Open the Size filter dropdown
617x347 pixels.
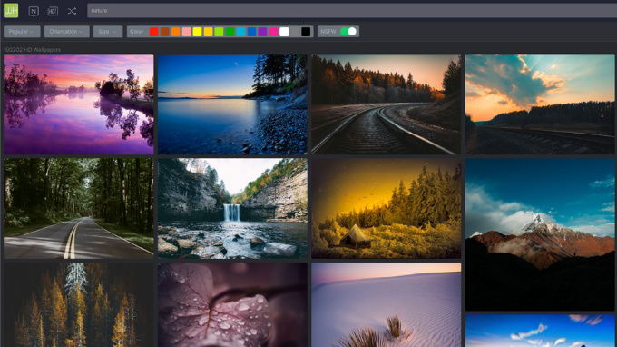(108, 32)
